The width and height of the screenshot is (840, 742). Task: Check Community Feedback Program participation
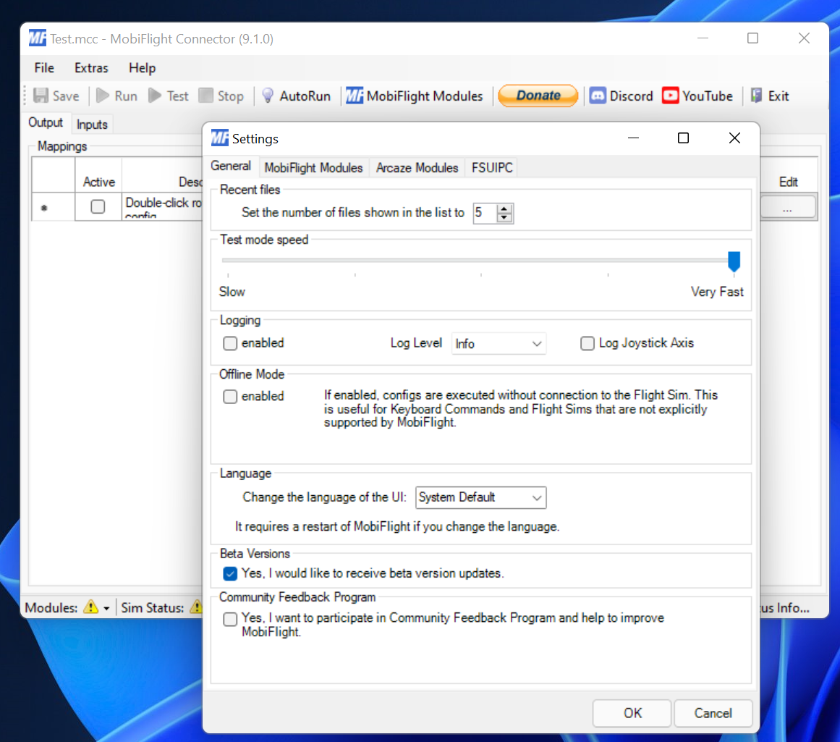tap(230, 619)
